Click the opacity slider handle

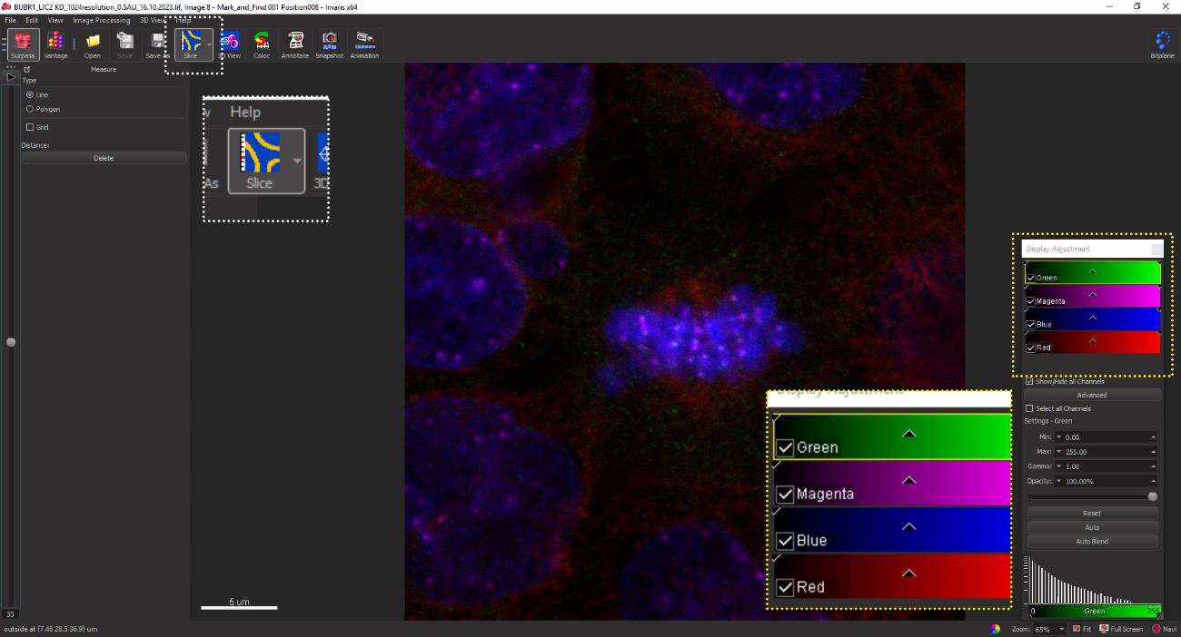(1153, 496)
